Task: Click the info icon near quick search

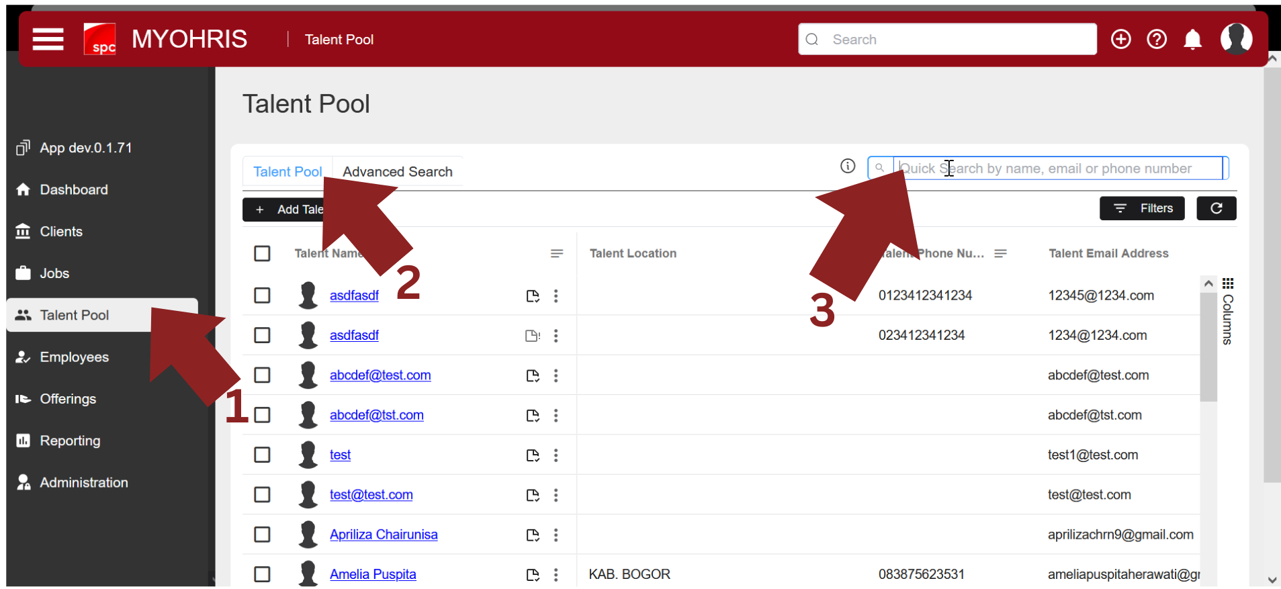Action: point(848,166)
